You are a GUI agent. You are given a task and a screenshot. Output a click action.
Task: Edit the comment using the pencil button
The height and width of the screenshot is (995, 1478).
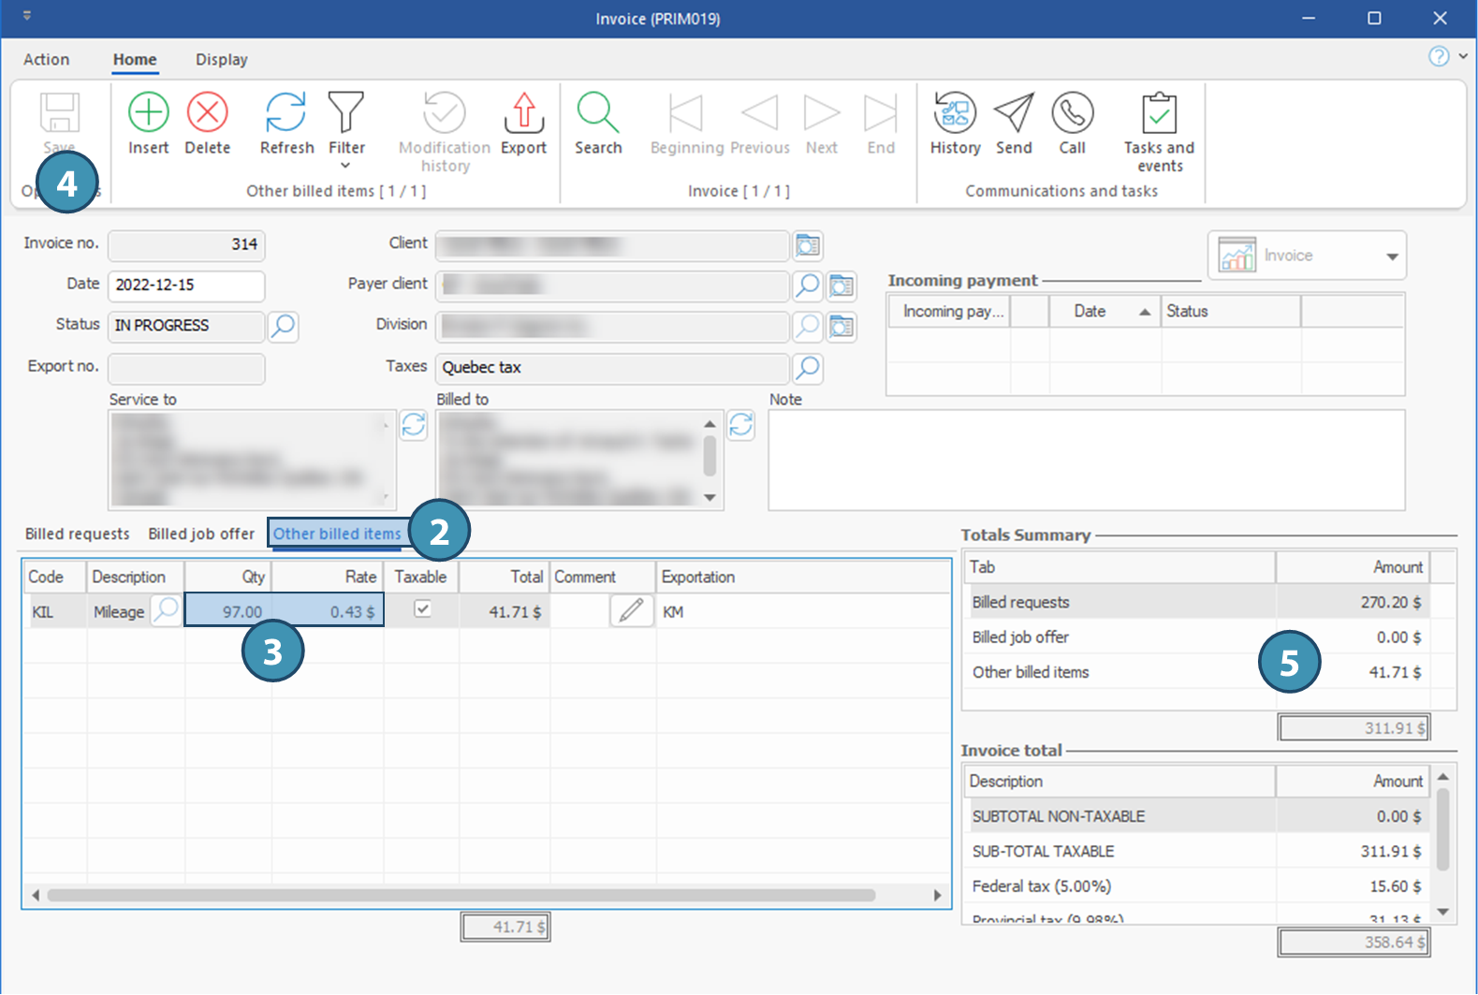[x=631, y=611]
